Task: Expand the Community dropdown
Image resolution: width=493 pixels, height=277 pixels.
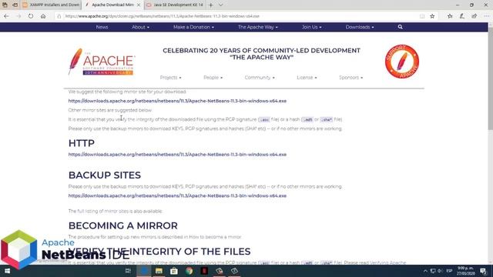Action: [x=260, y=78]
